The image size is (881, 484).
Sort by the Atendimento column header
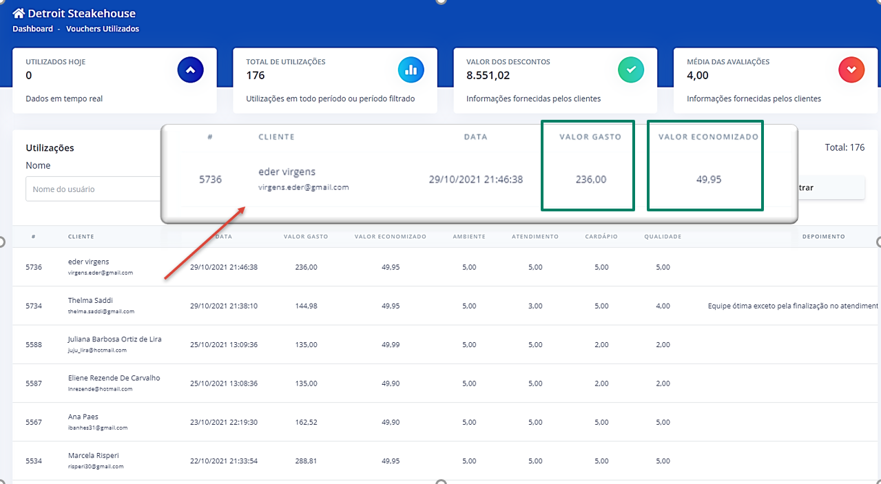point(535,237)
